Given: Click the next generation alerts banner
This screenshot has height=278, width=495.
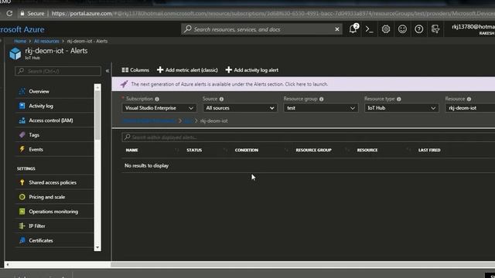Looking at the screenshot, I should pyautogui.click(x=303, y=84).
